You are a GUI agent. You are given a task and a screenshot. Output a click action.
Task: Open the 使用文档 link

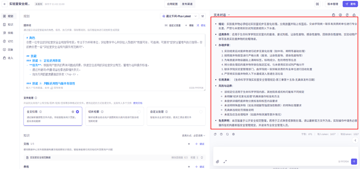point(138,103)
